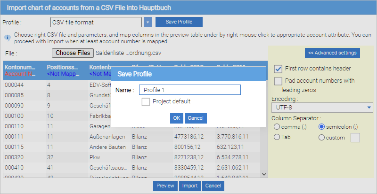Click the custom separator character box
The height and width of the screenshot is (194, 377).
pyautogui.click(x=354, y=138)
